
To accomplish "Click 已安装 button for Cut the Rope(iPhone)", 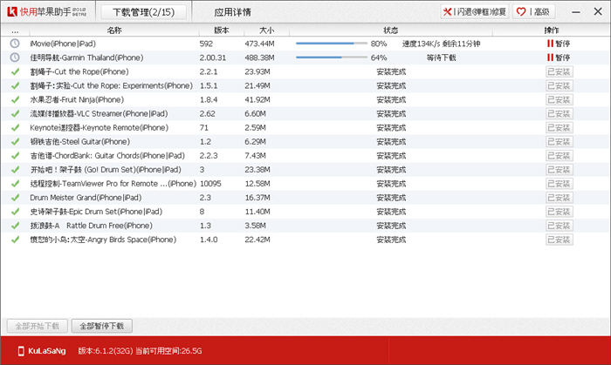I will 560,71.
